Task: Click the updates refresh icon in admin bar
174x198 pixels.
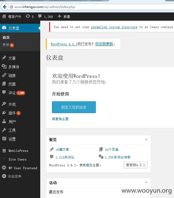Action: [28, 16]
